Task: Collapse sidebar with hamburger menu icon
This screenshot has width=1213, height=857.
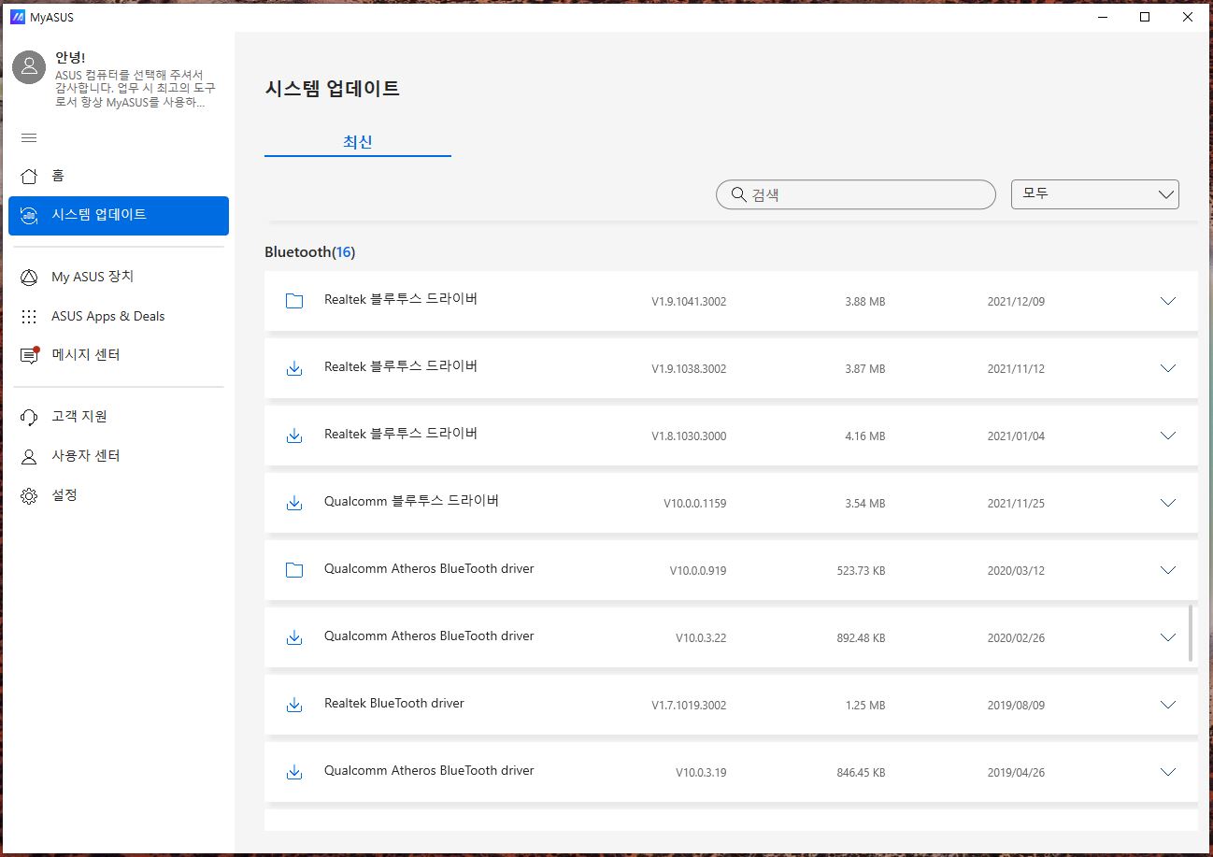Action: (x=29, y=138)
